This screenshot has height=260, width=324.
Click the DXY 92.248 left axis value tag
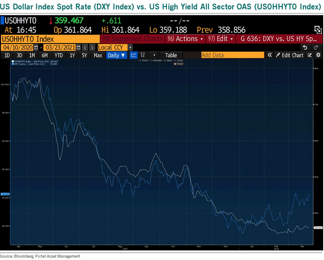tap(5, 194)
